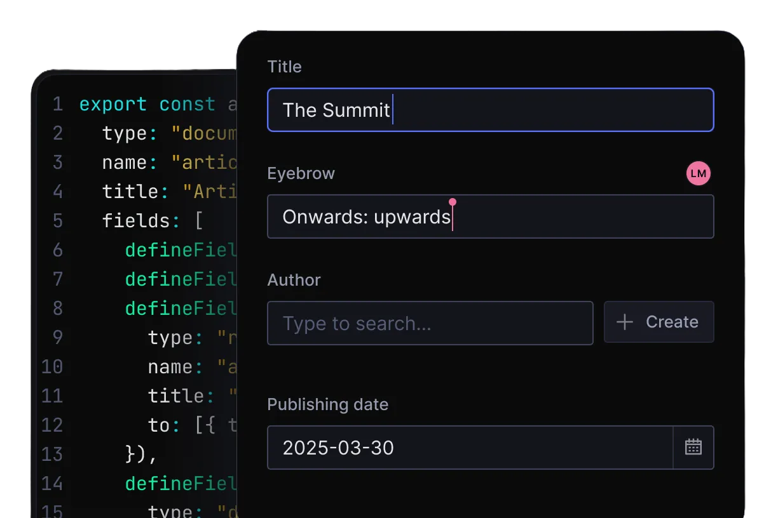Select the title property on line 11

pyautogui.click(x=172, y=395)
